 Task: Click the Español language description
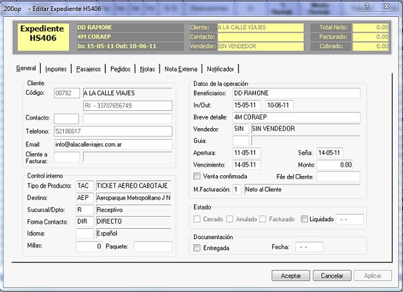pyautogui.click(x=133, y=233)
